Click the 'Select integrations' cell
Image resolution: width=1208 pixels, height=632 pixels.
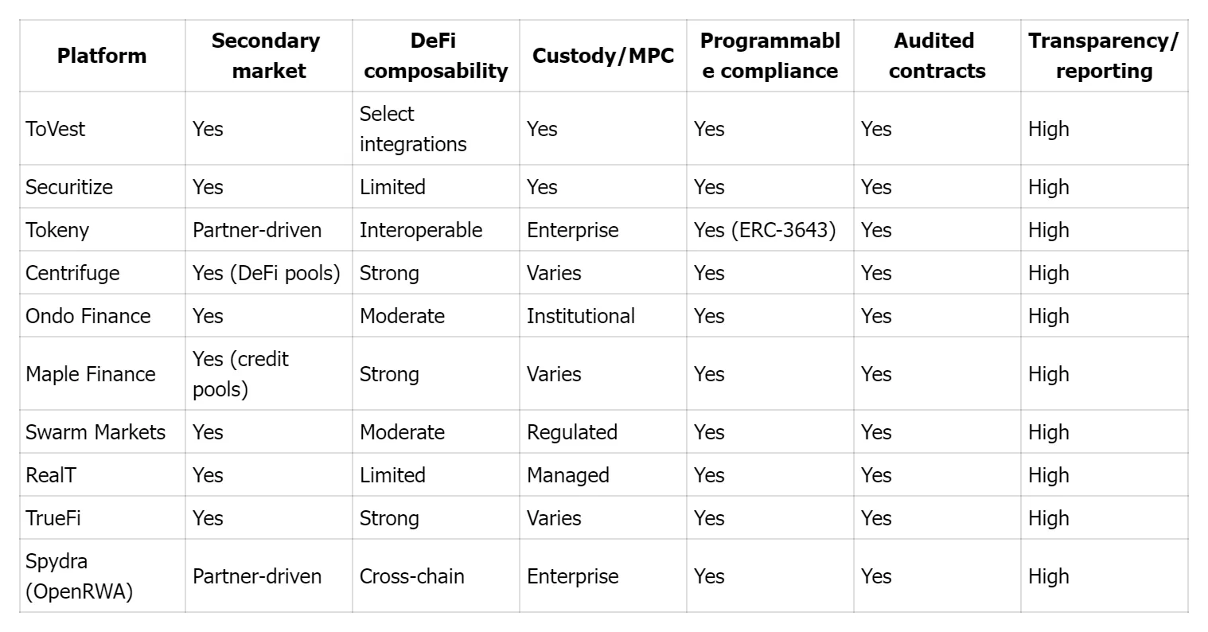(x=413, y=129)
